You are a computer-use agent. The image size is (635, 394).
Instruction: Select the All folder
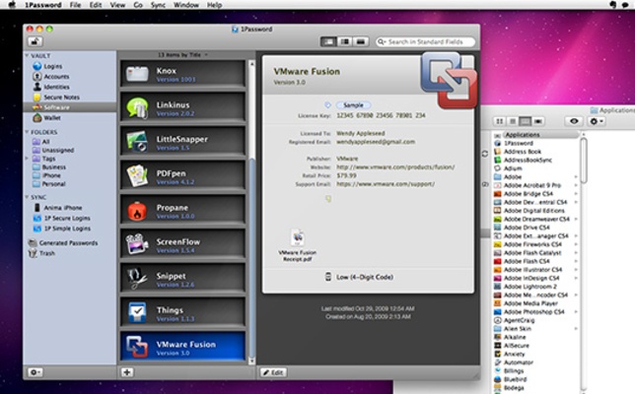[x=40, y=142]
